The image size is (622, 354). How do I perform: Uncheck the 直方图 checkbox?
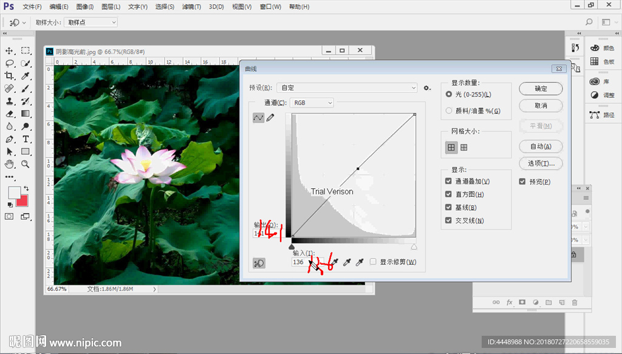point(448,194)
